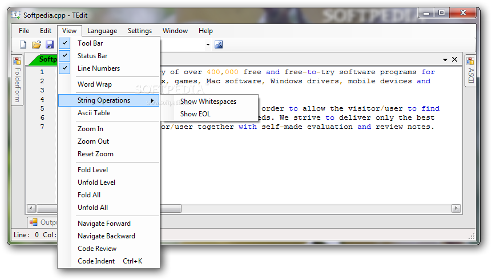Open the document tab list dropdown arrow
This screenshot has height=280, width=492.
click(x=445, y=59)
